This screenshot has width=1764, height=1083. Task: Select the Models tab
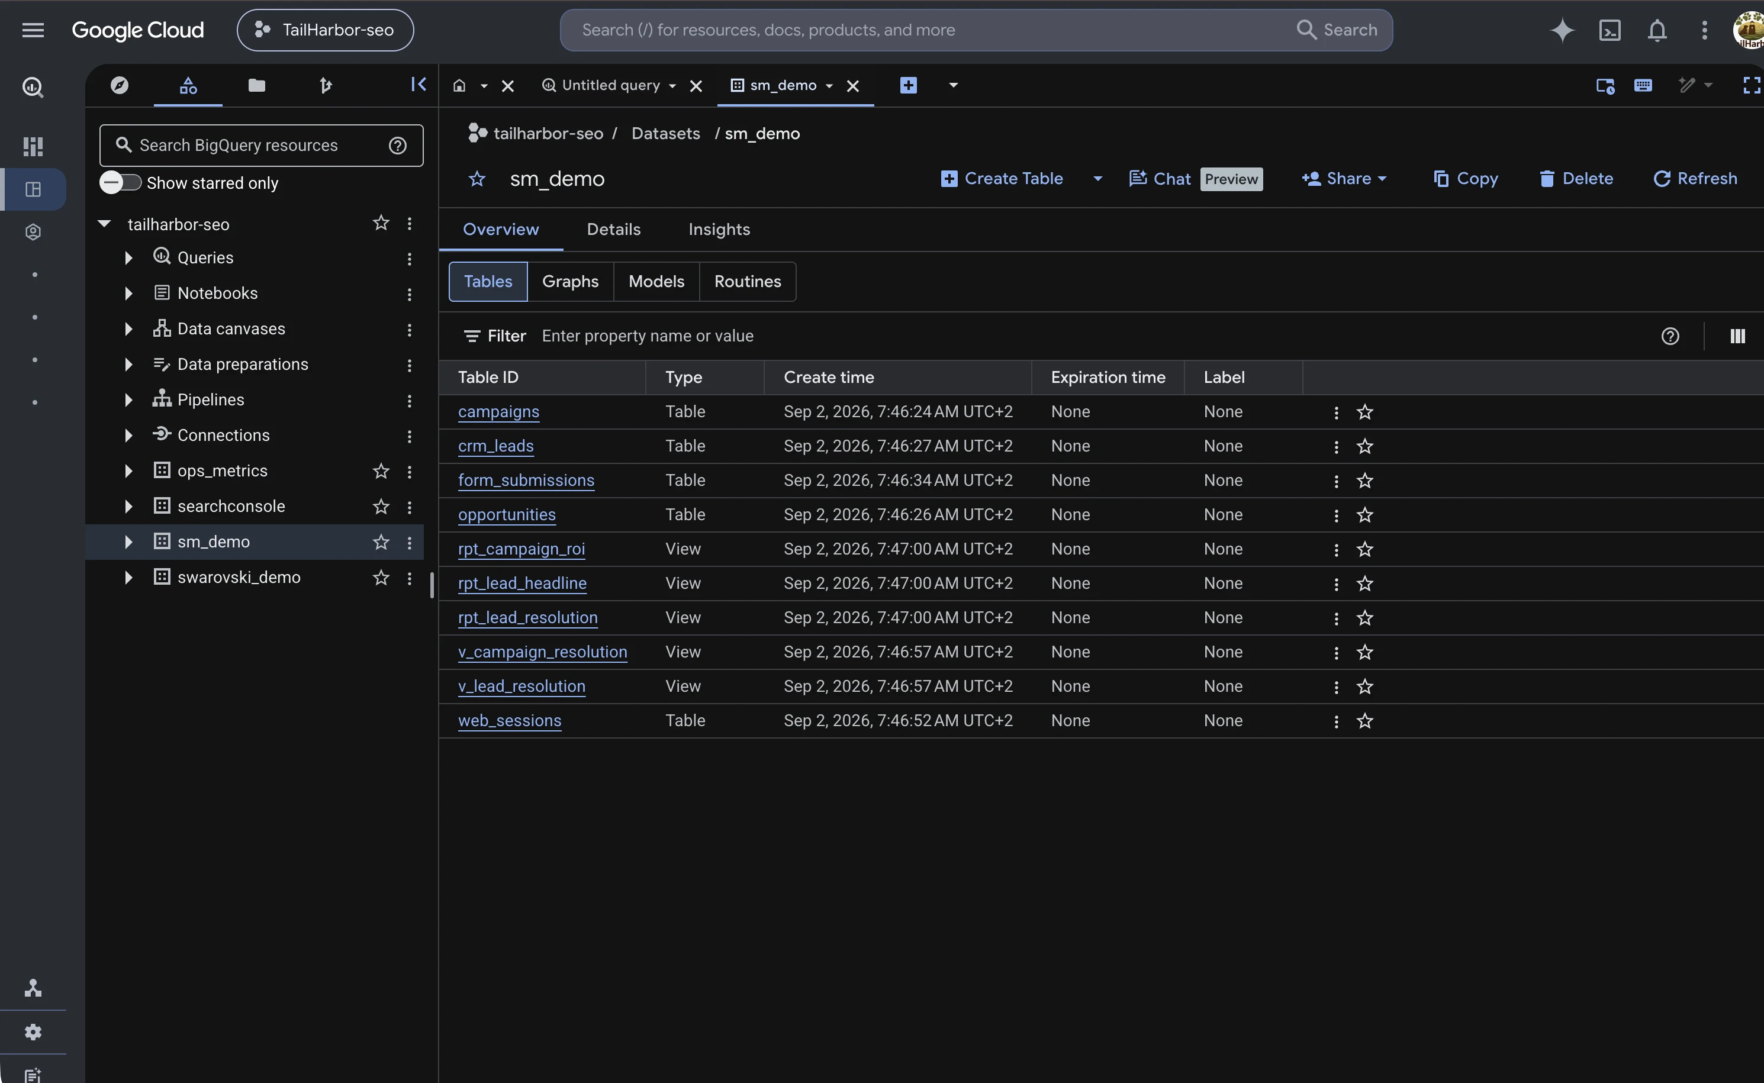click(656, 282)
